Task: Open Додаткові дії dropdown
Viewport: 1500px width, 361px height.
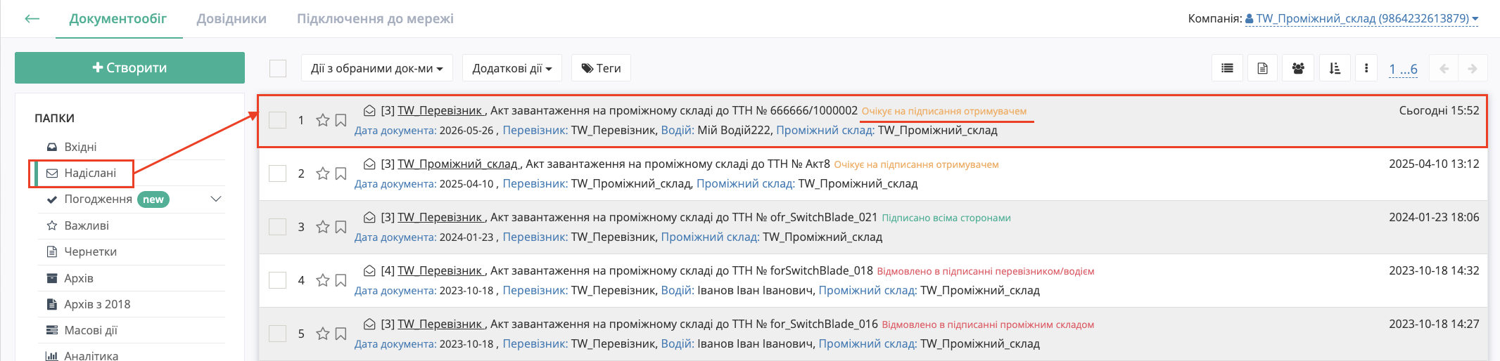Action: pyautogui.click(x=512, y=68)
